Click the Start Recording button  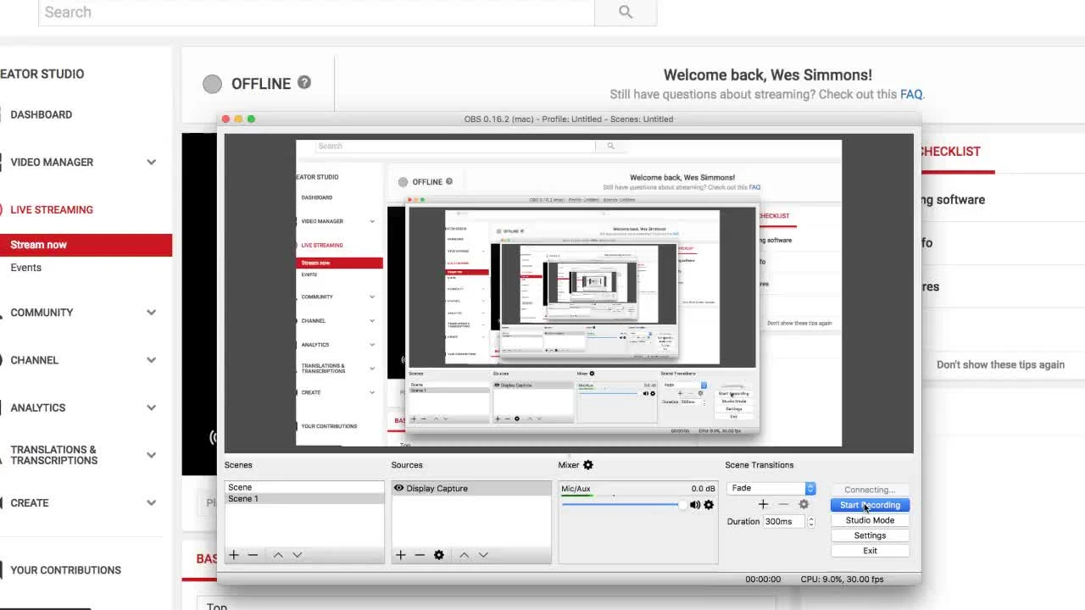pyautogui.click(x=870, y=505)
